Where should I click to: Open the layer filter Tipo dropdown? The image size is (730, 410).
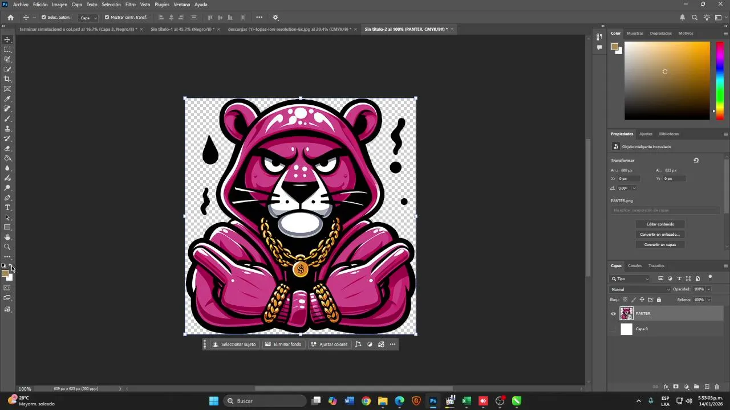coord(630,279)
